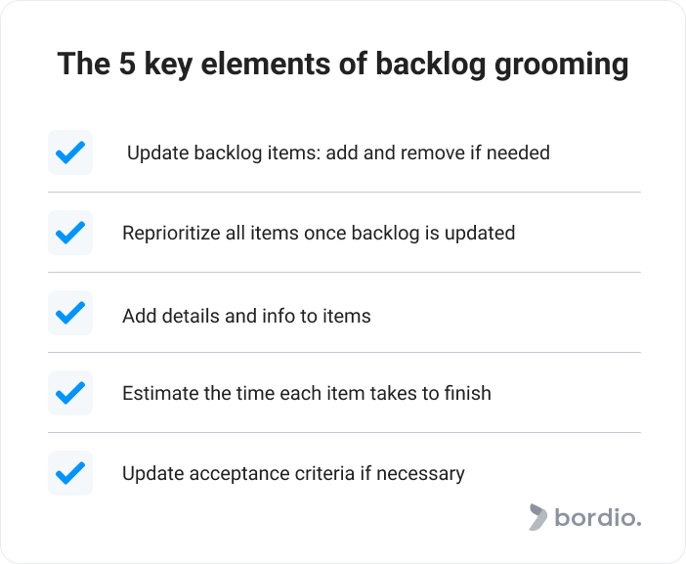Select 'Add details and info to items' text
686x564 pixels.
click(246, 316)
